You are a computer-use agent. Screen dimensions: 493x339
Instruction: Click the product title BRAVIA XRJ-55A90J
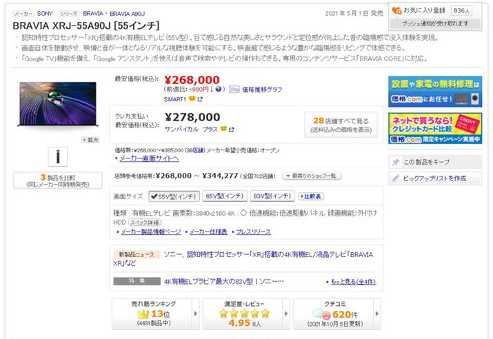coord(86,25)
